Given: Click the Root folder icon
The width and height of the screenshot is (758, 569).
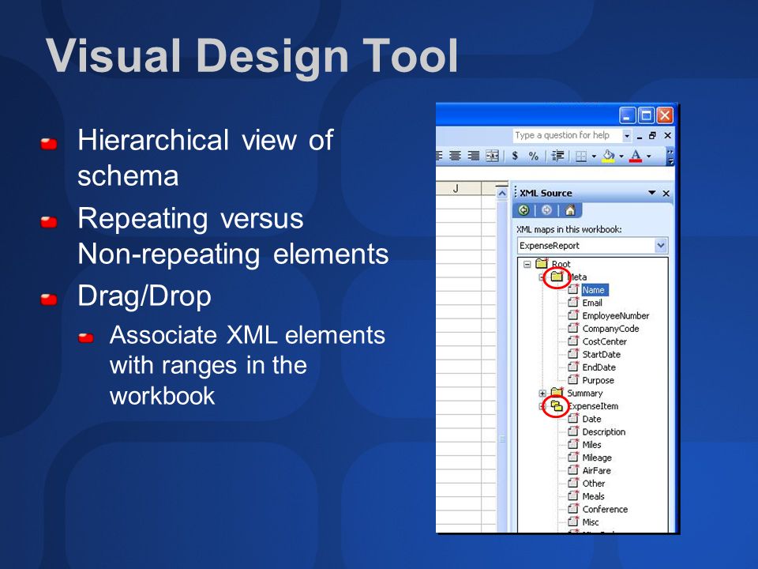Looking at the screenshot, I should 542,263.
